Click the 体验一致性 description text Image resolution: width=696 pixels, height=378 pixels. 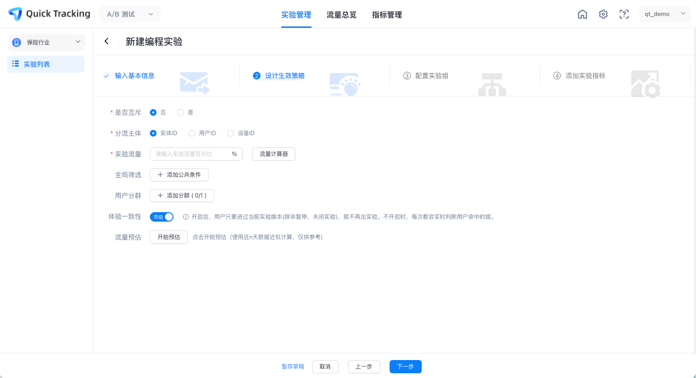(x=343, y=217)
